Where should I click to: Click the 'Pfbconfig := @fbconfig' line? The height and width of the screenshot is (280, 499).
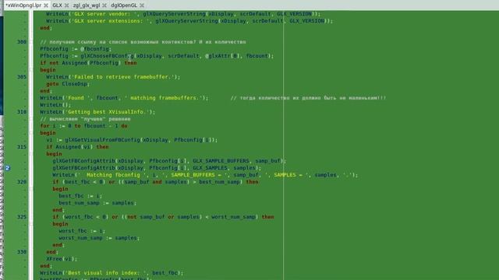point(76,49)
